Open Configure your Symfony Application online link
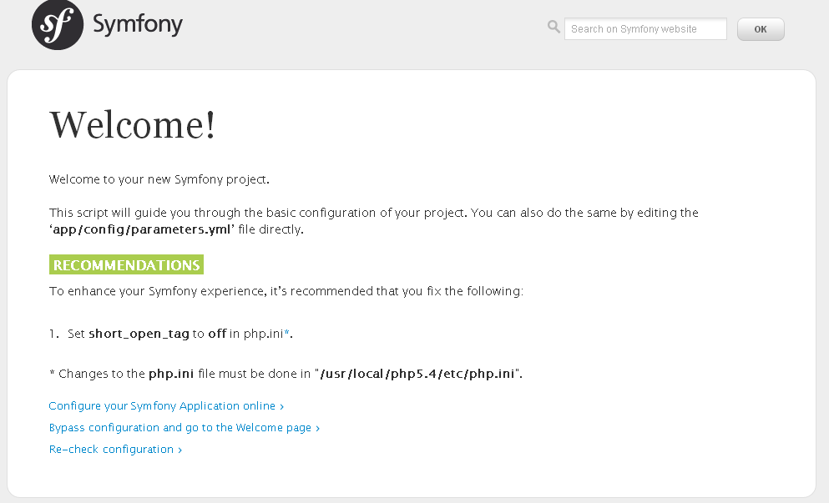The image size is (829, 503). pos(166,405)
